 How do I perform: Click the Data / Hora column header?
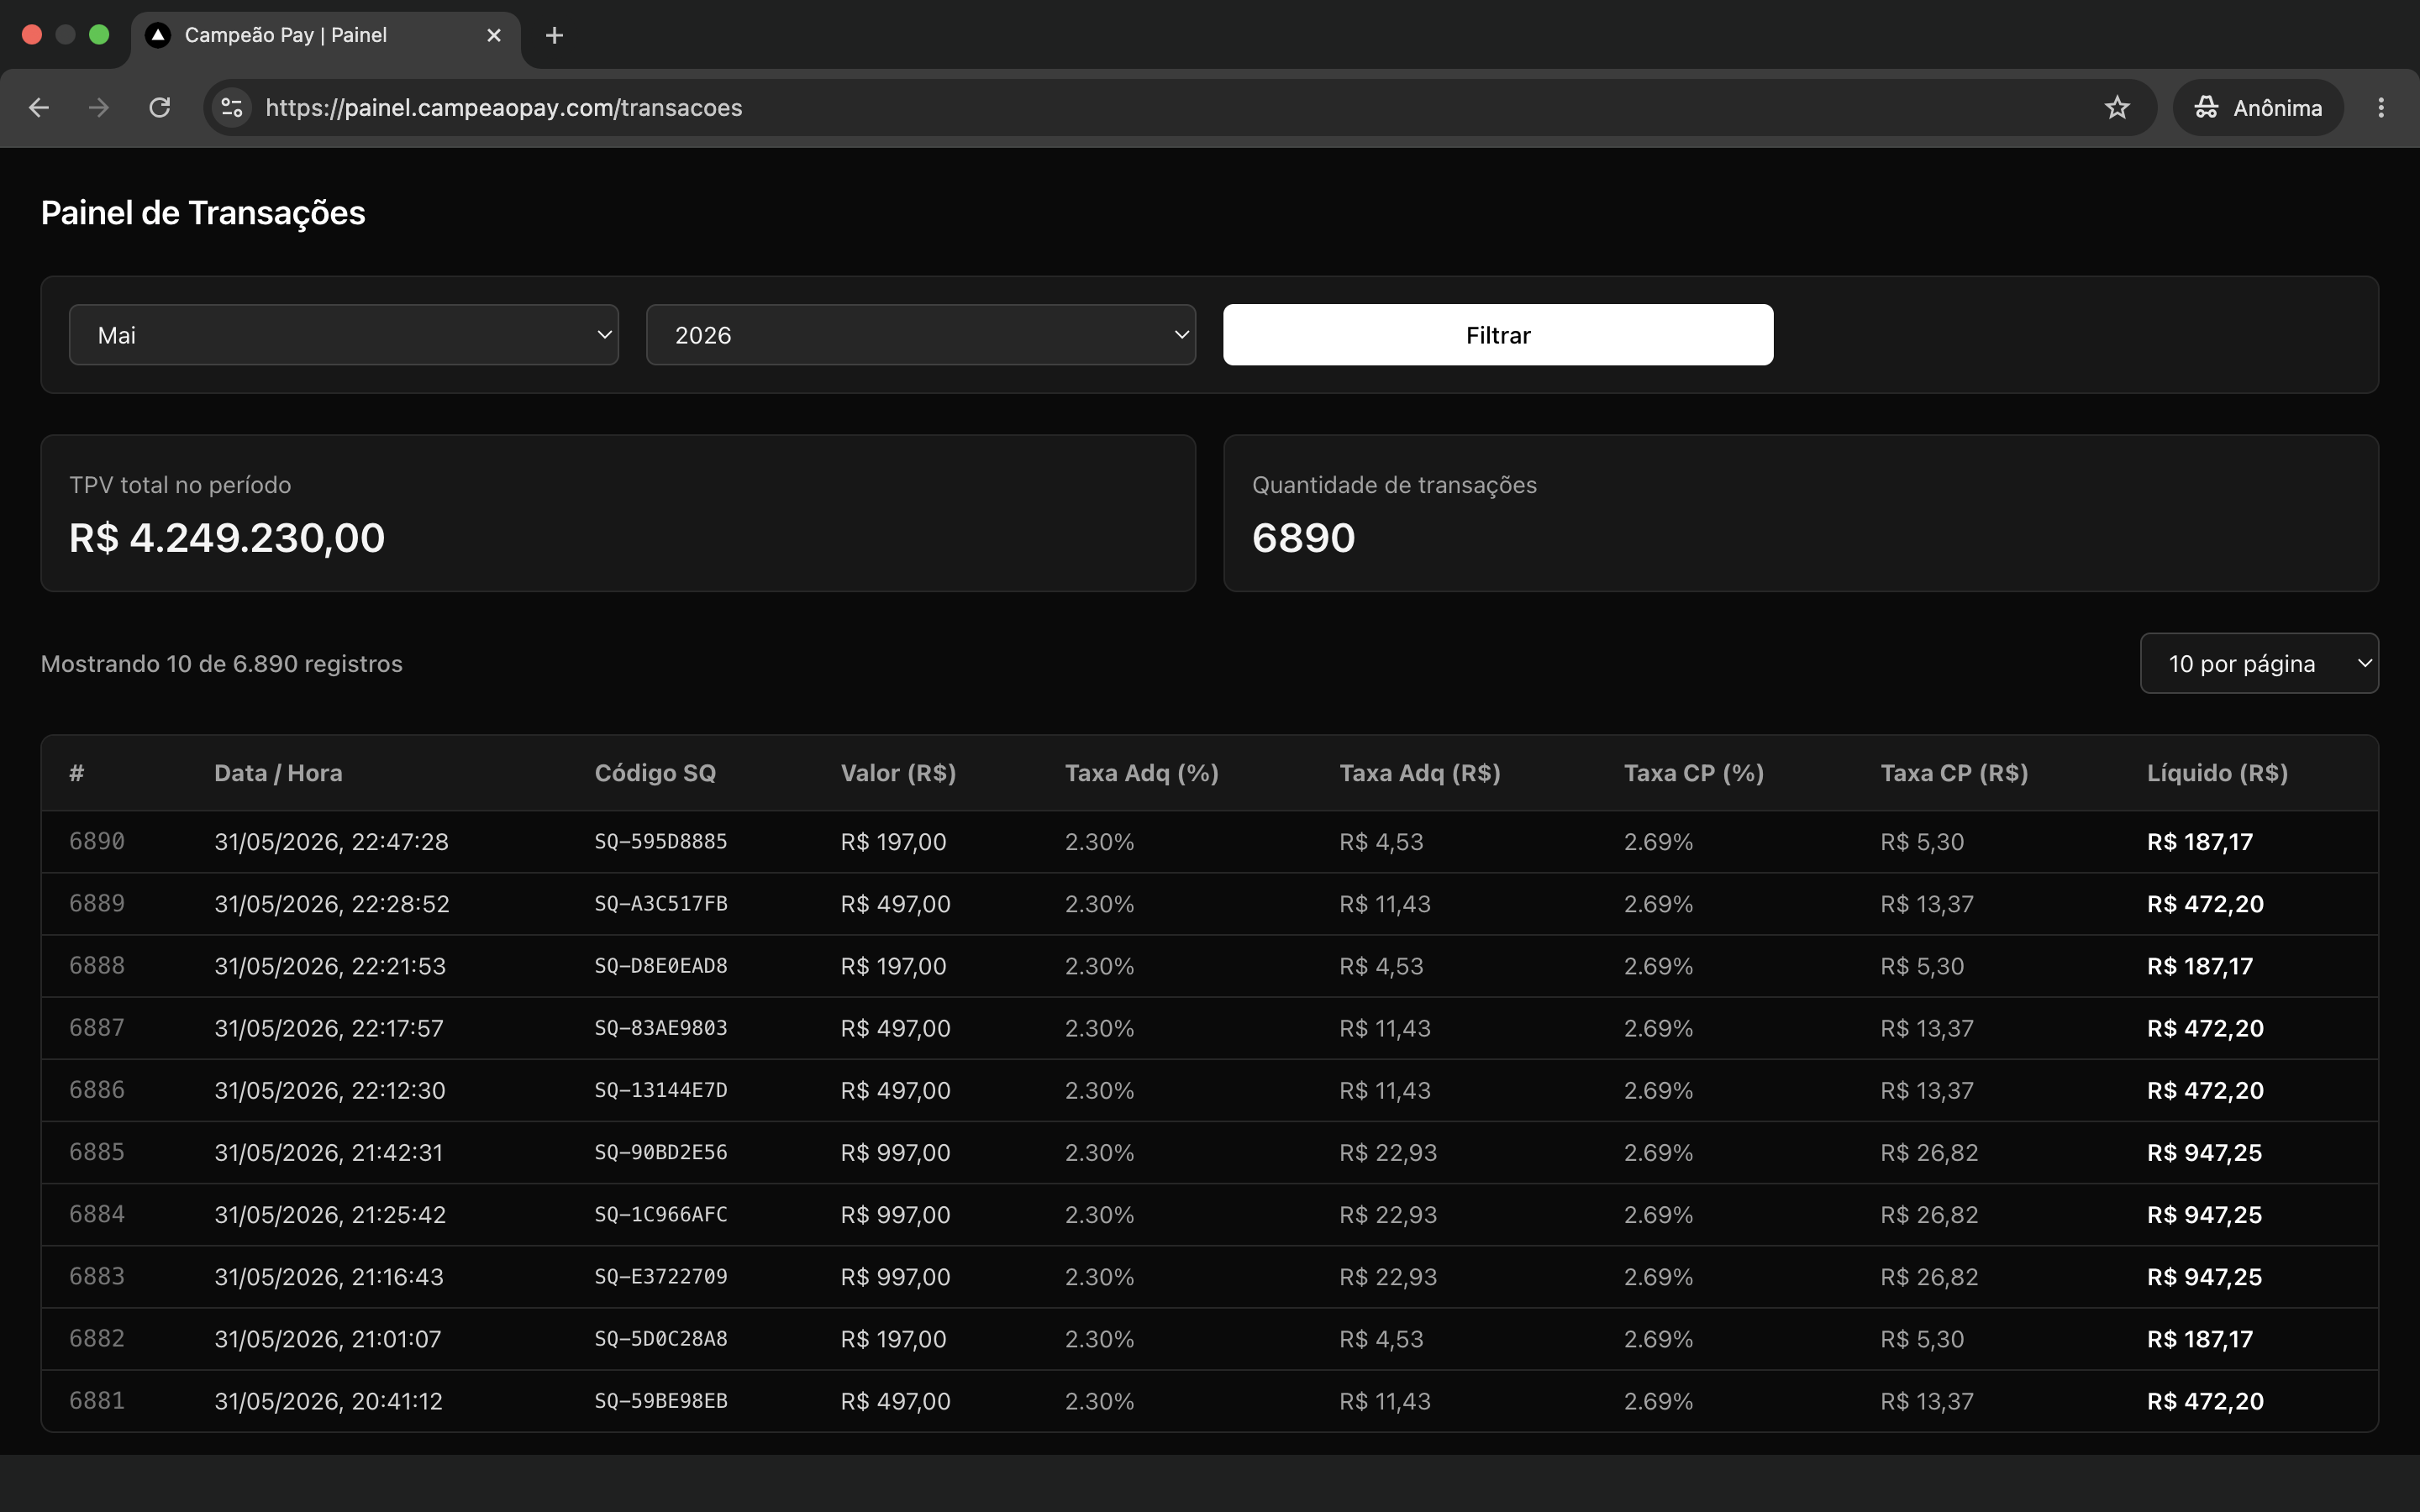click(278, 773)
